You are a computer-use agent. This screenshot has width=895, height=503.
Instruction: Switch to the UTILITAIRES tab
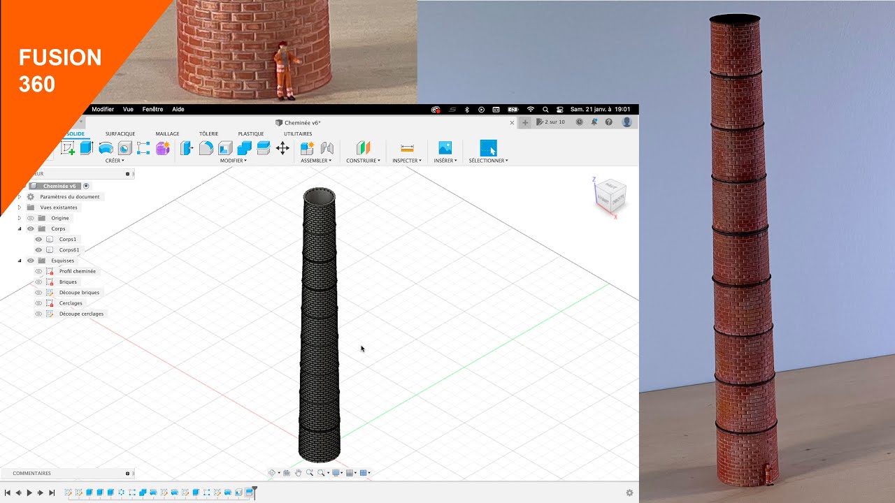[x=298, y=133]
